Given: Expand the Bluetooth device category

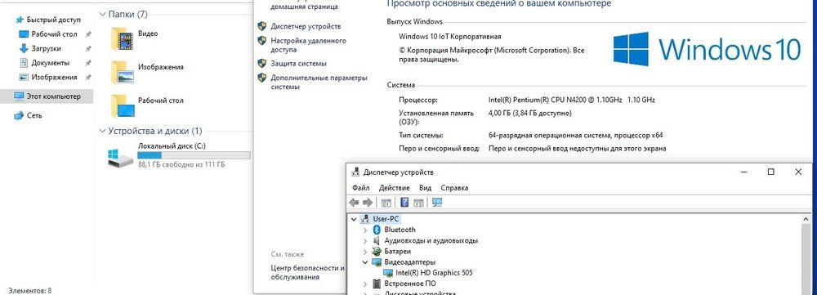Looking at the screenshot, I should click(366, 230).
